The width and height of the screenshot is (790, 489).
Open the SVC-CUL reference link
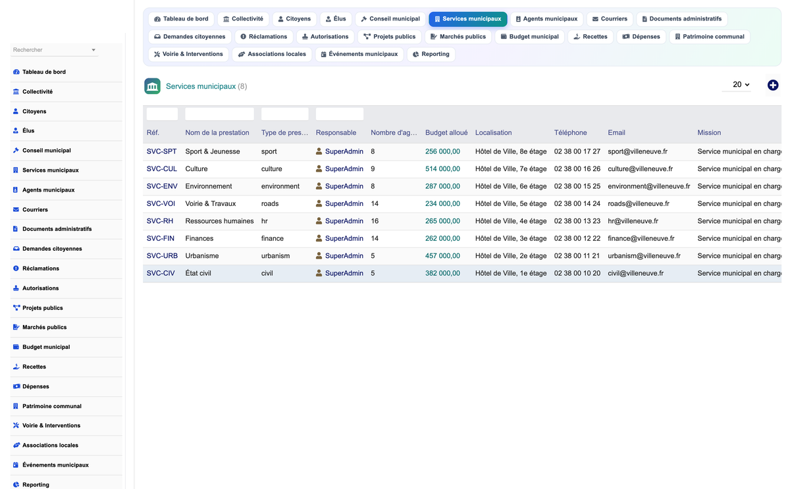[x=162, y=169]
